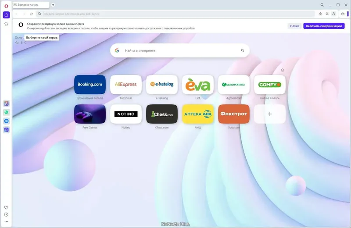Open the Chess.com speed dial tile
351x228 pixels.
(x=161, y=114)
